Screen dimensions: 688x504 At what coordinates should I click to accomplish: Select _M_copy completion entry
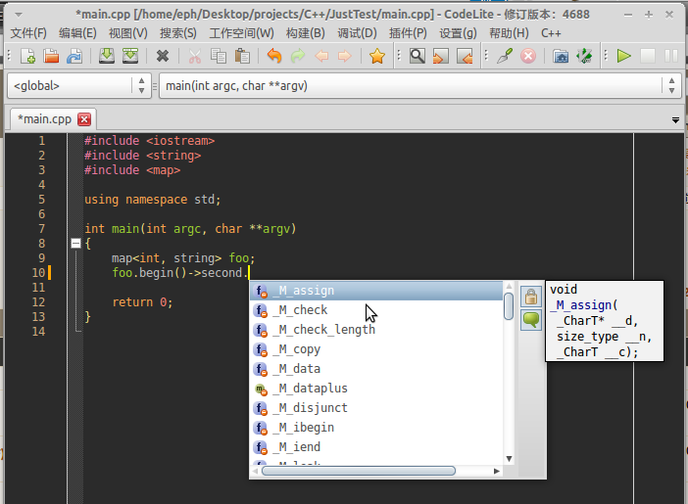point(376,349)
